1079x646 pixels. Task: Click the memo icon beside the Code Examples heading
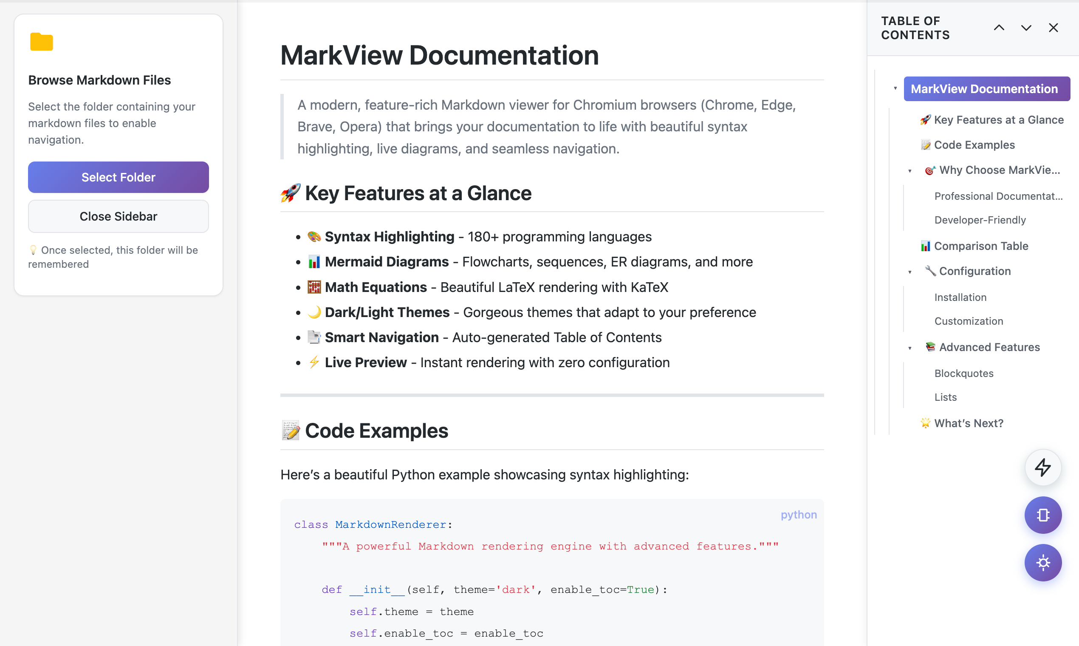coord(290,431)
